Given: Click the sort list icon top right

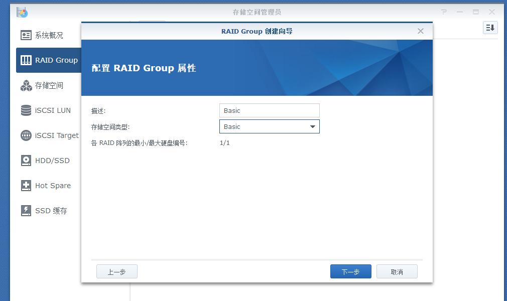Looking at the screenshot, I should tap(490, 28).
